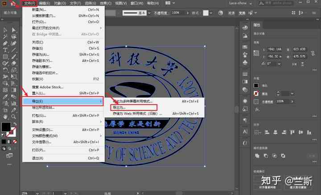Set solid Color mode below swatches
Screen dimensions: 321x195
pos(4,142)
